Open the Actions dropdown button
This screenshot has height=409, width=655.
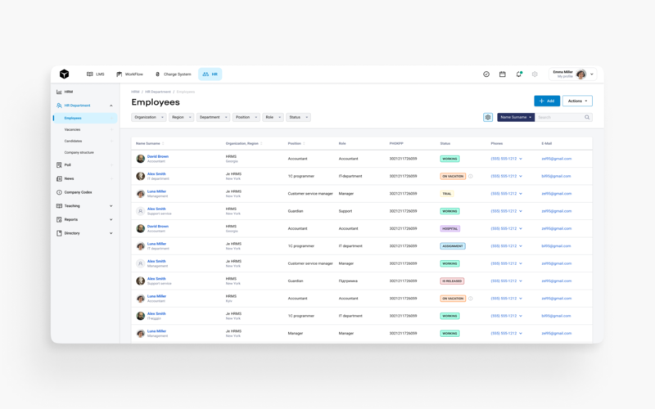click(x=577, y=101)
